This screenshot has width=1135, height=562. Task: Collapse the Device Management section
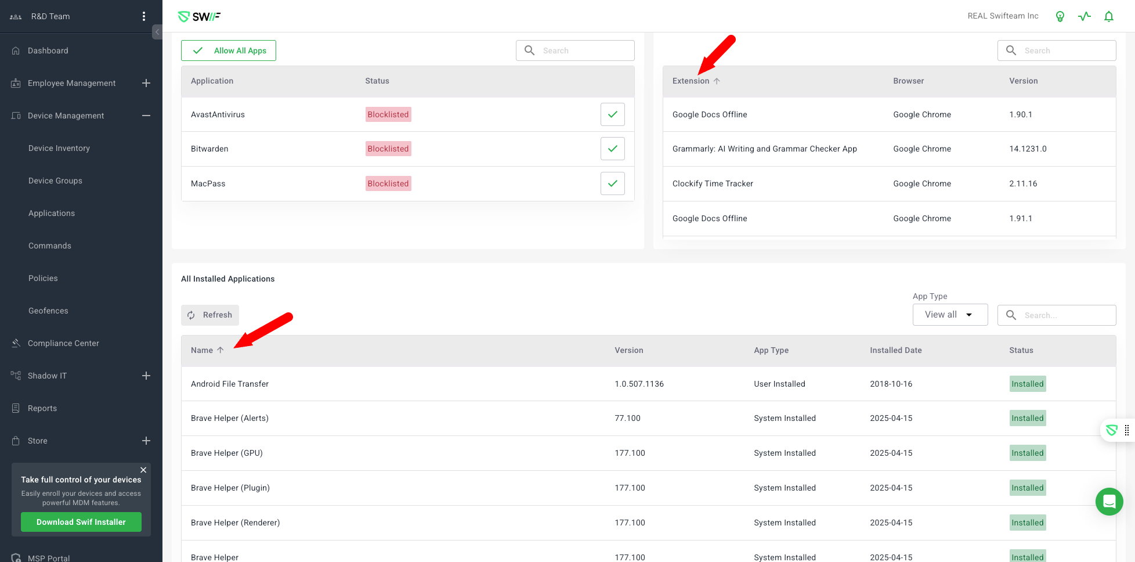(x=146, y=116)
